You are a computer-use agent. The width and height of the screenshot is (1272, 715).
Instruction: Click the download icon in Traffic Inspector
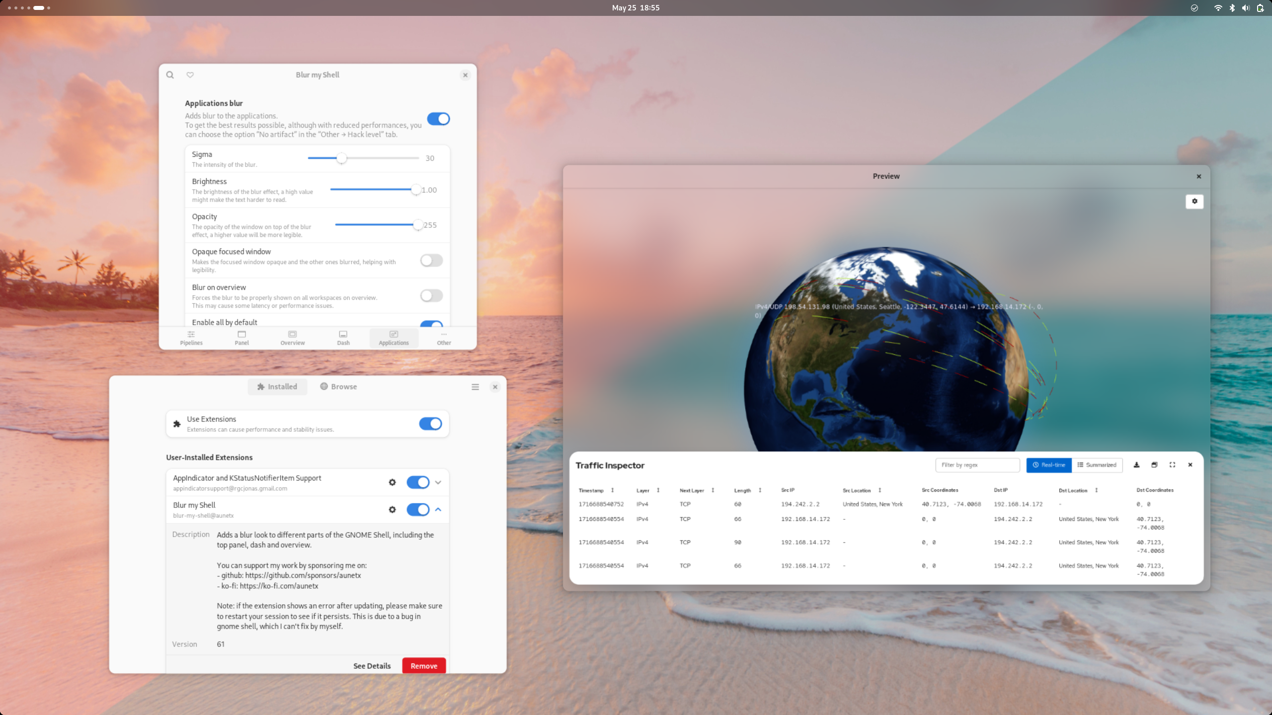(1136, 465)
